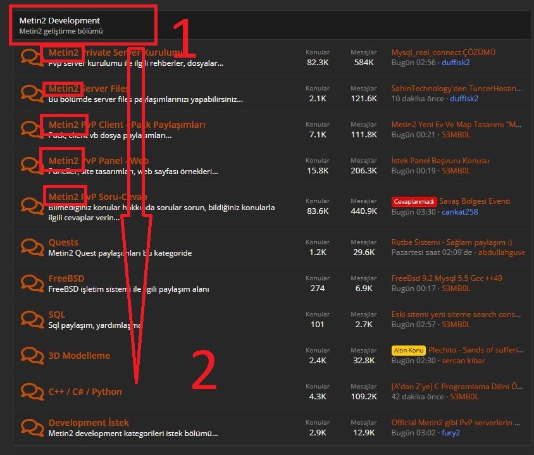Click the 440.9K Mesajlar count

coord(364,211)
